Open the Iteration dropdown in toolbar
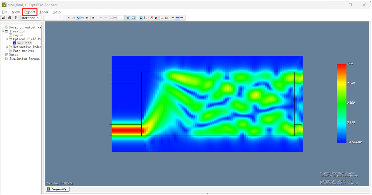 coord(31,18)
